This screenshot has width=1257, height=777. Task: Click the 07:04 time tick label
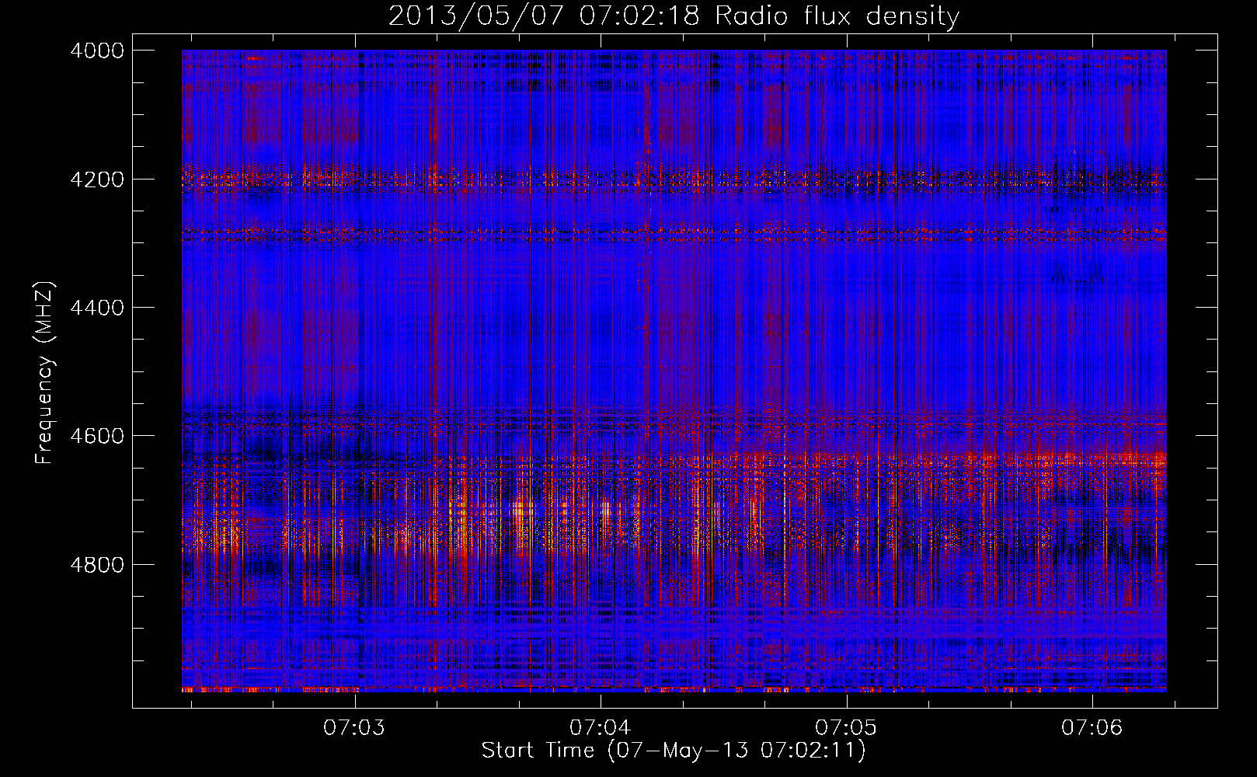pos(601,728)
